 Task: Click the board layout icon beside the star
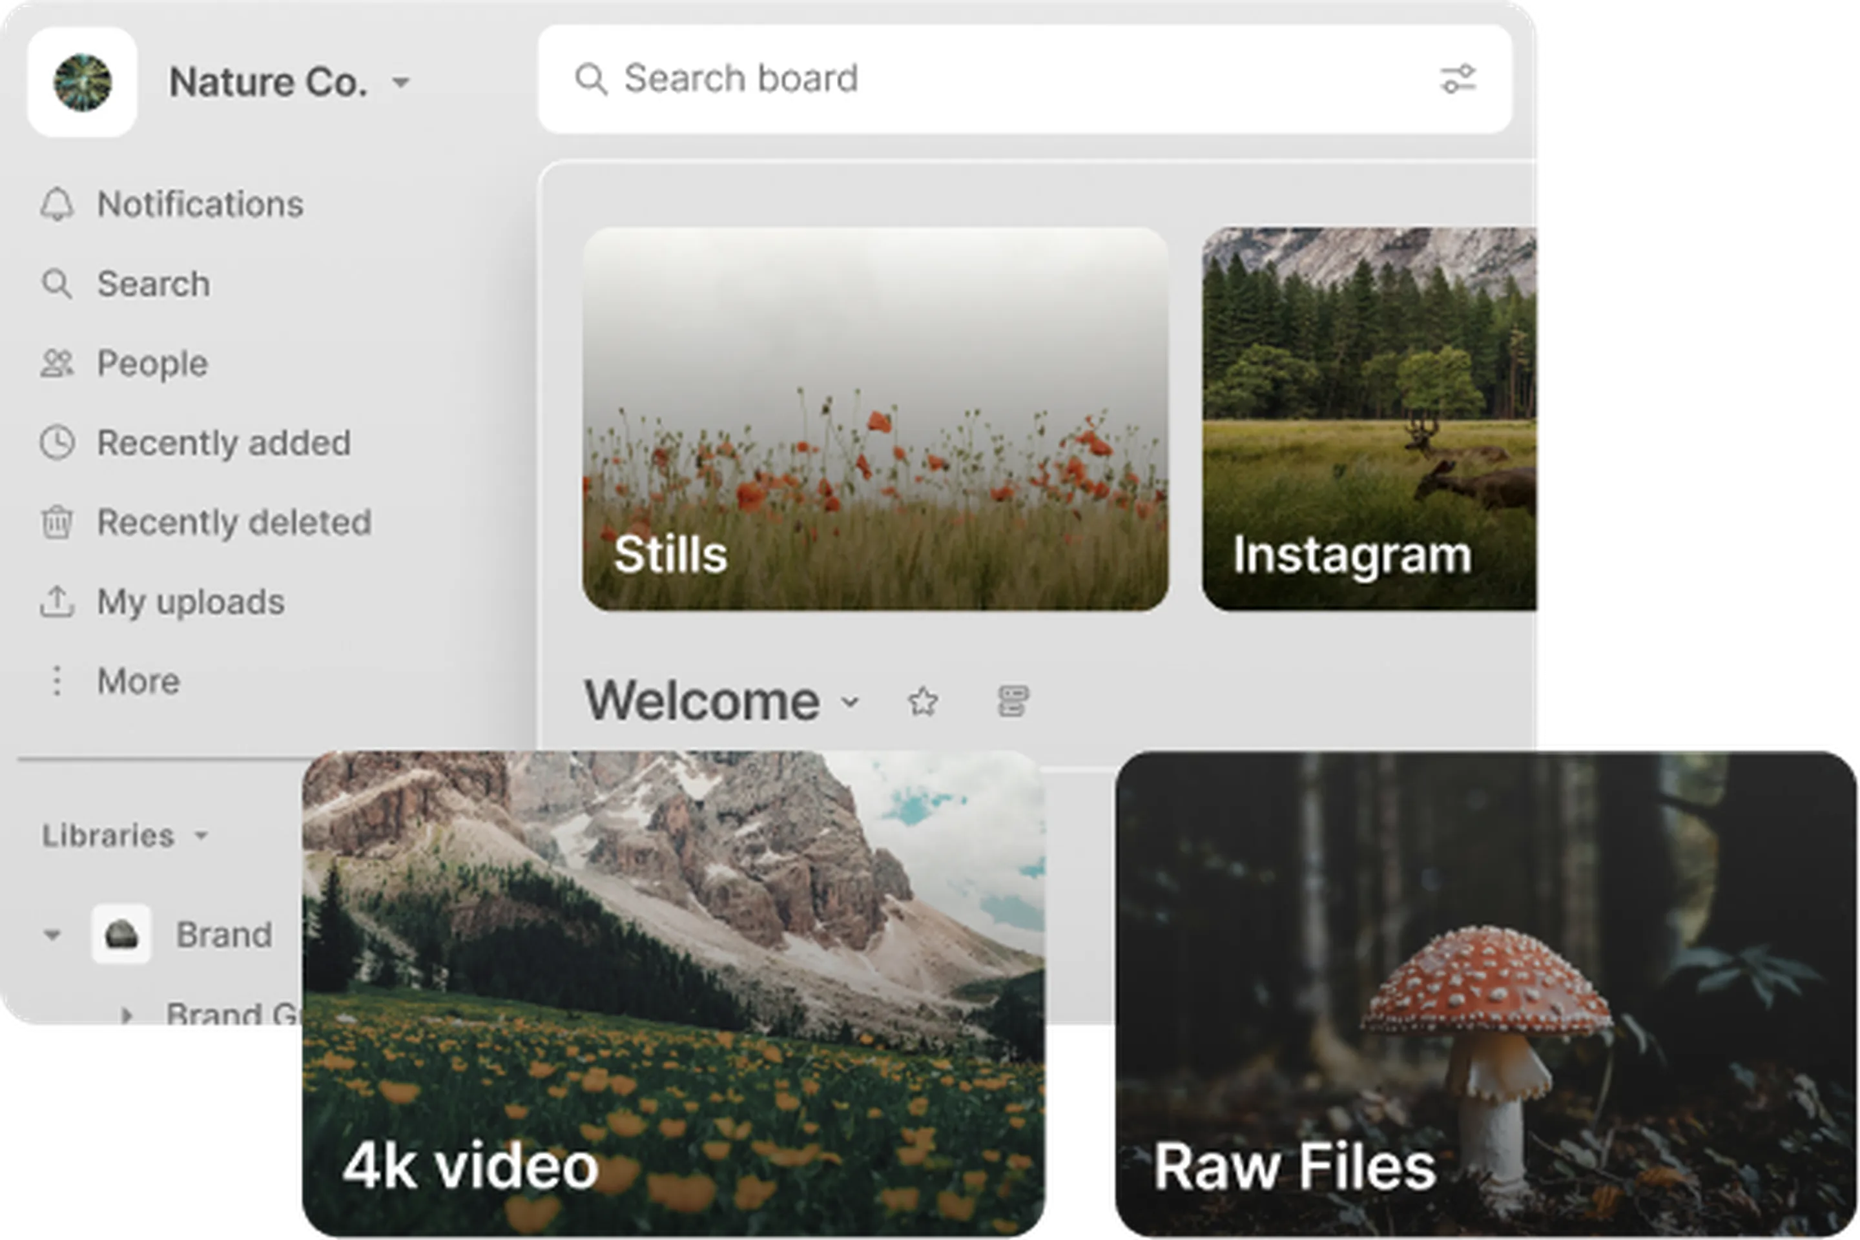(1013, 701)
